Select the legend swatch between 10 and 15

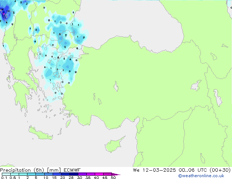coord(48,174)
